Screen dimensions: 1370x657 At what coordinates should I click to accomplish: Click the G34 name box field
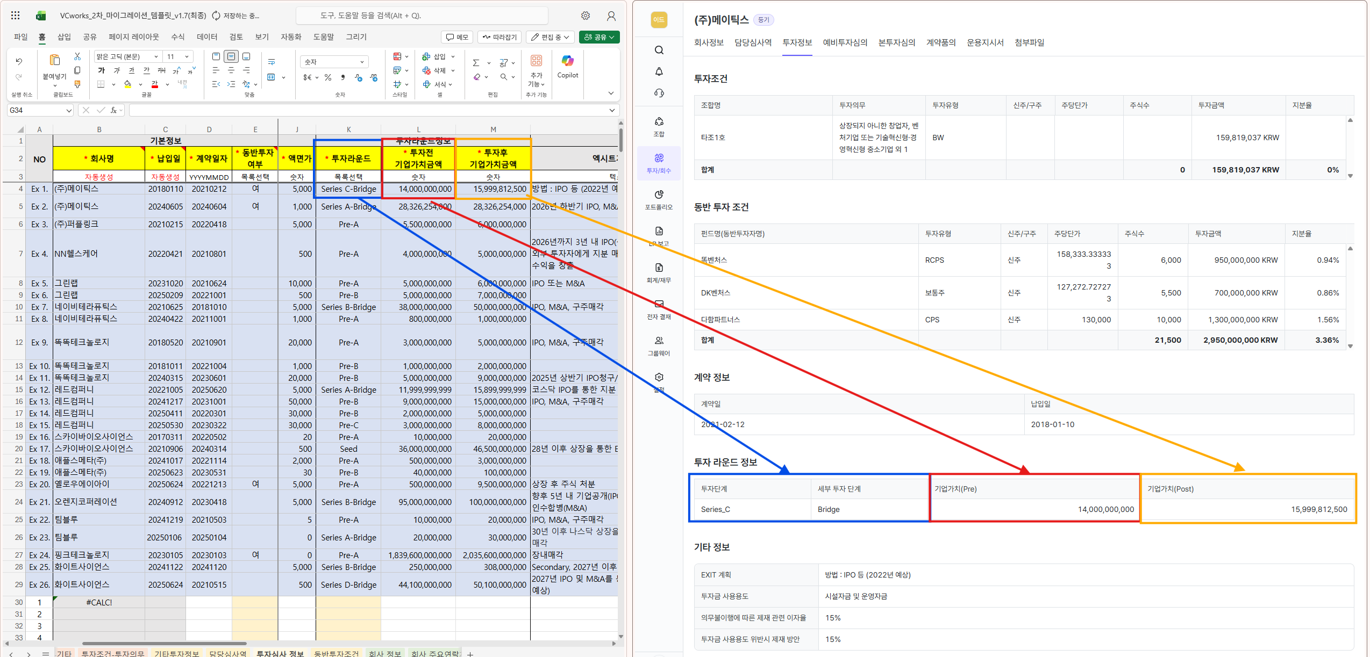coord(35,110)
